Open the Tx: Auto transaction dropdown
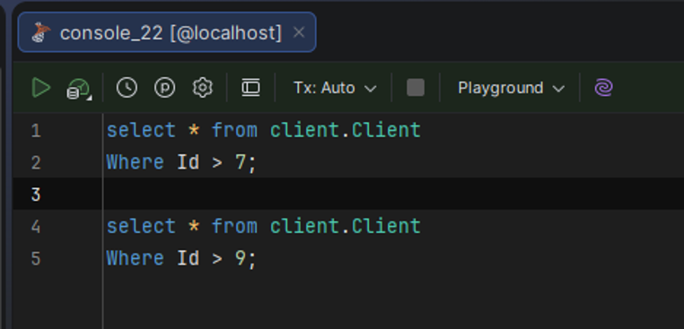 (x=335, y=88)
